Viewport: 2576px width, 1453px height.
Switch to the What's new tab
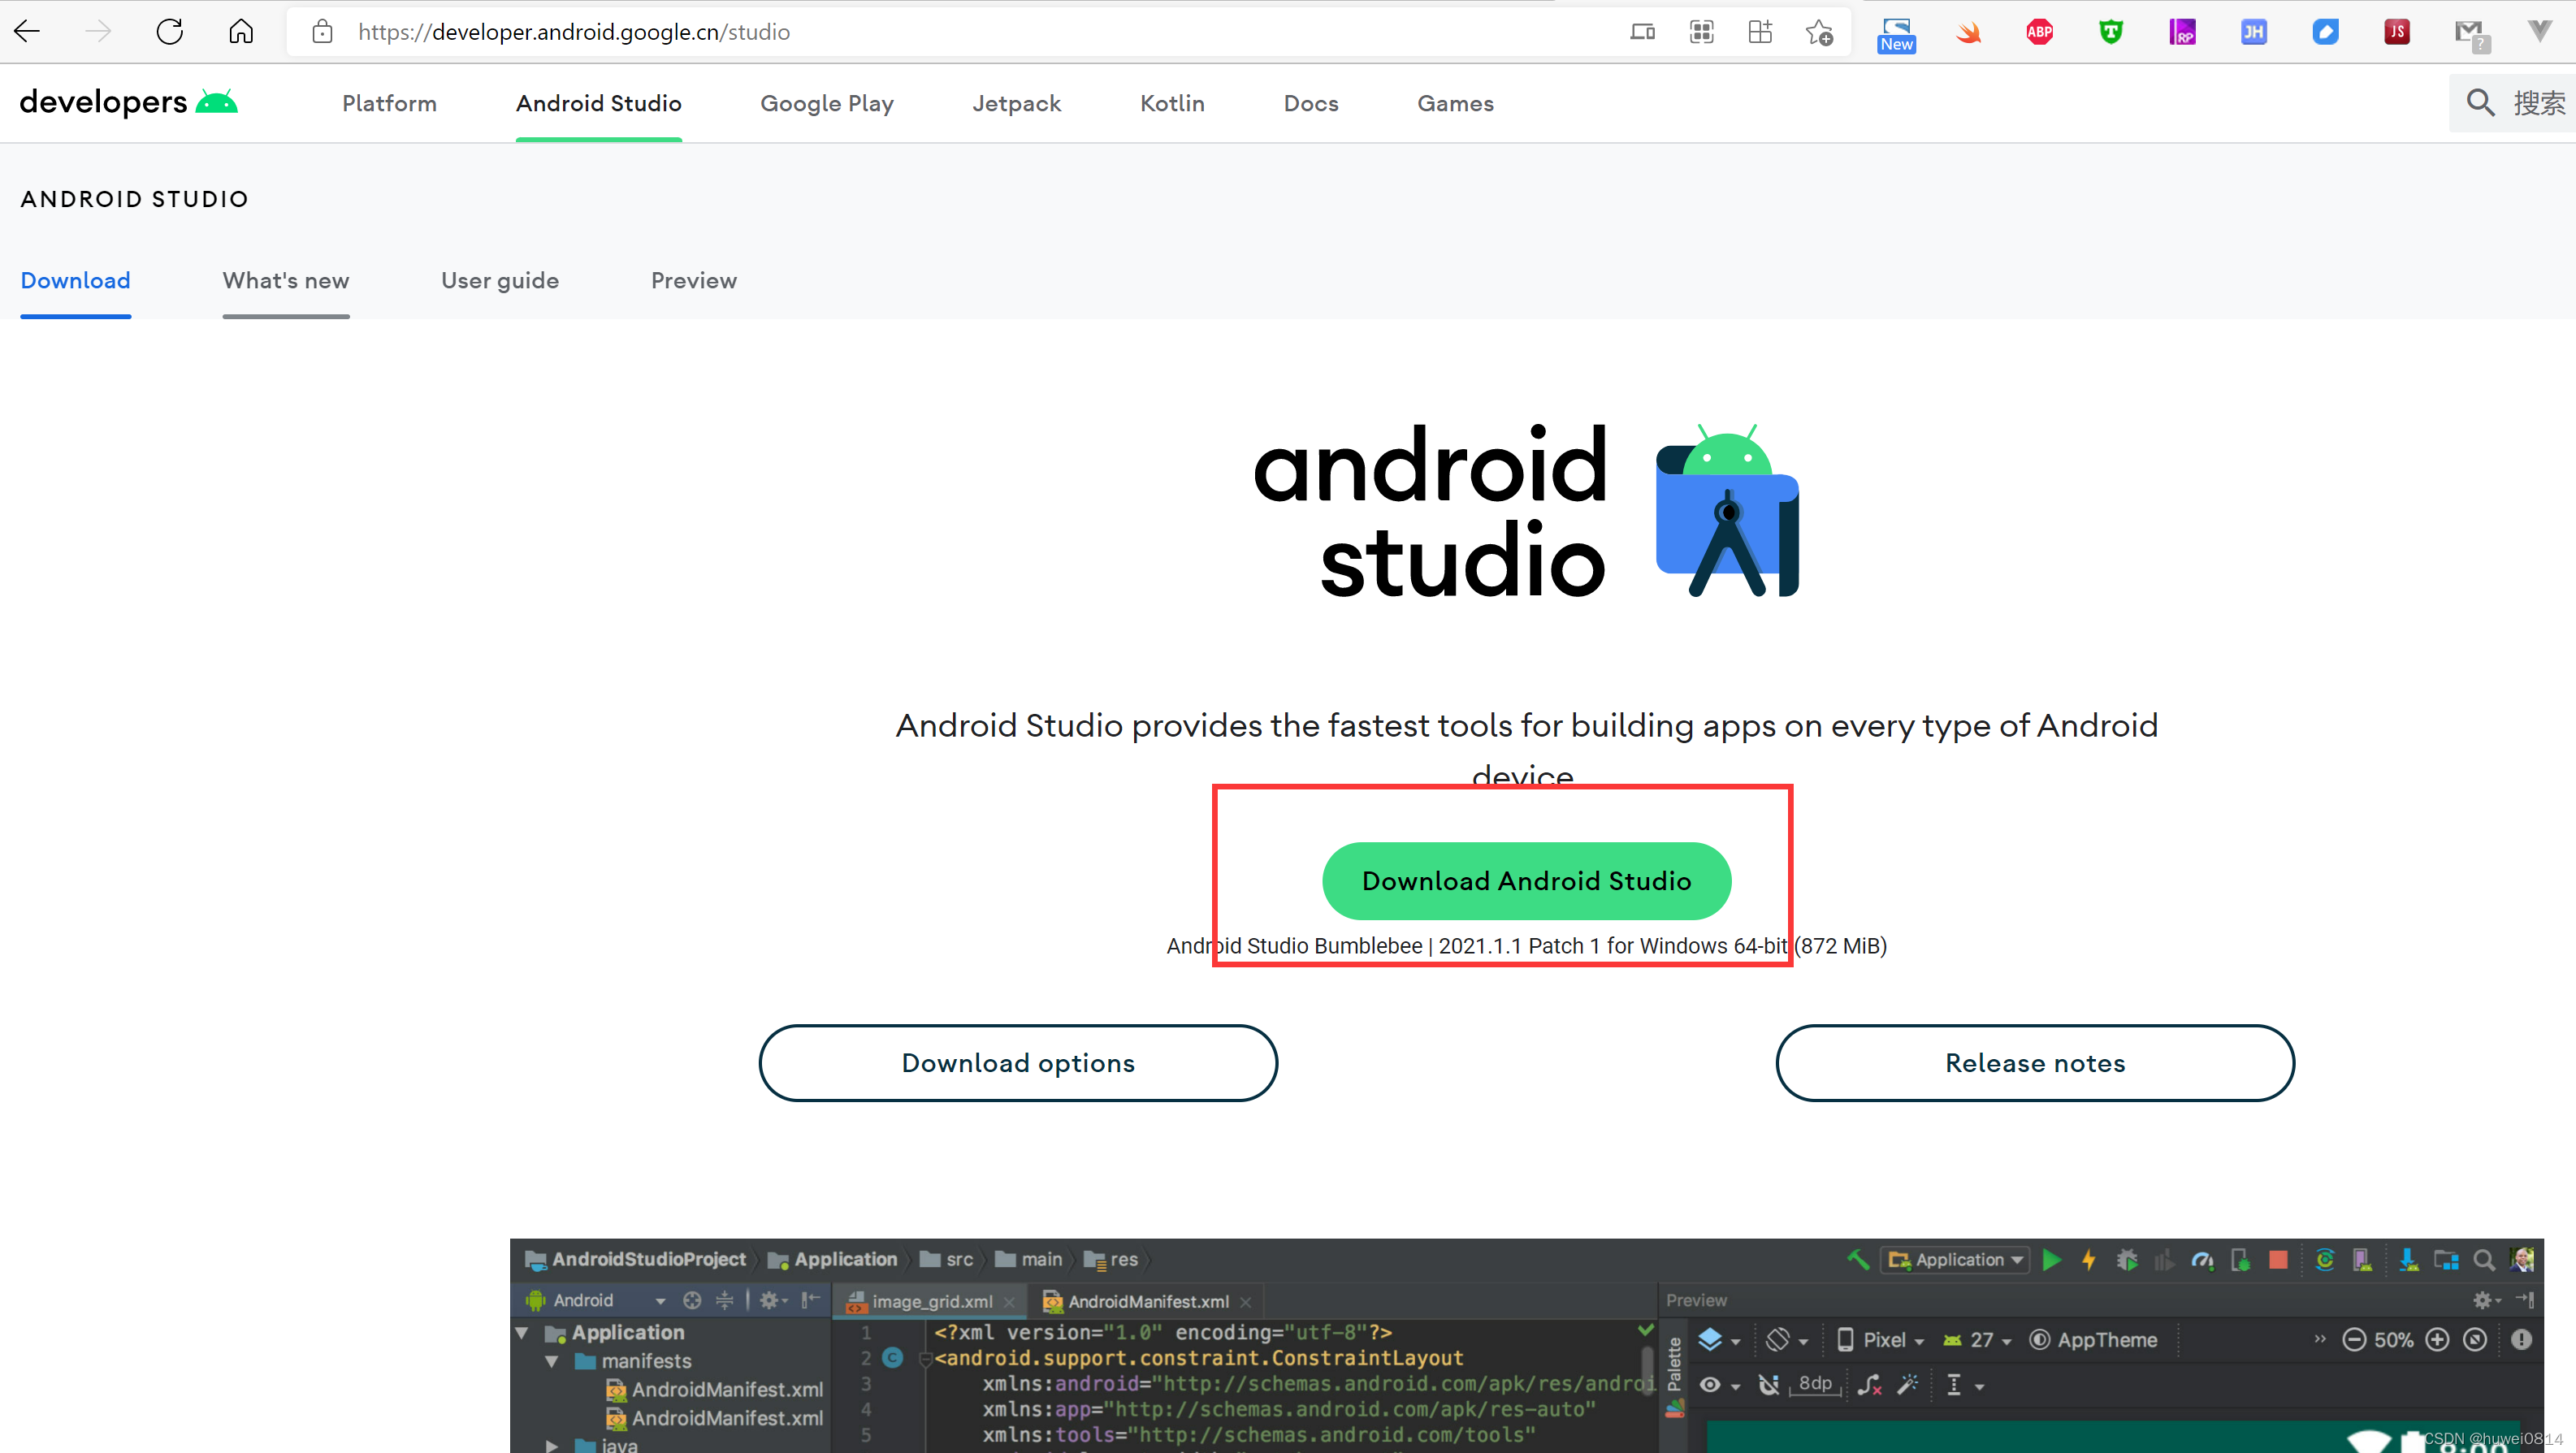tap(285, 280)
